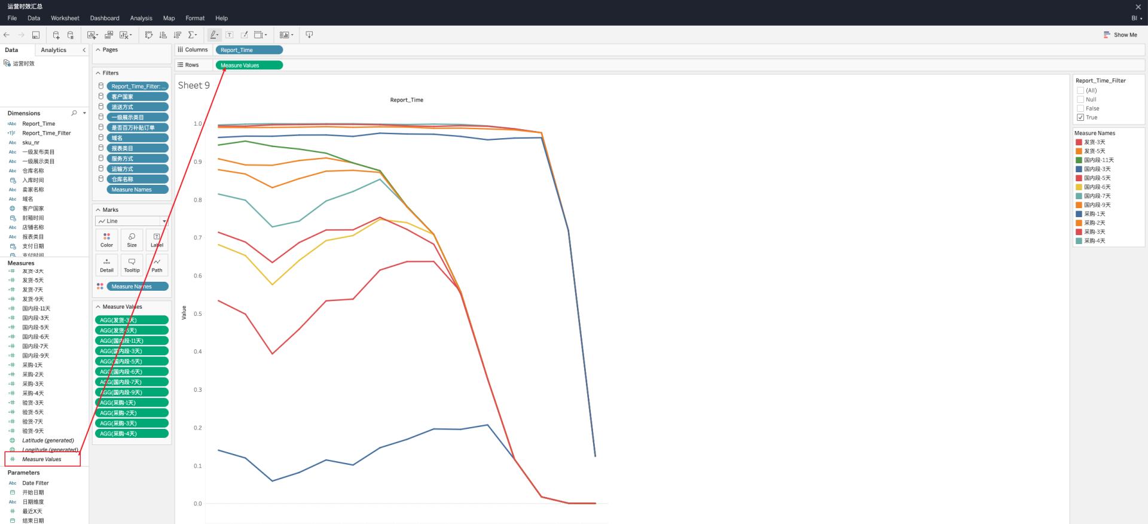Click the Measure Values pill on Rows
The image size is (1148, 524).
click(249, 65)
